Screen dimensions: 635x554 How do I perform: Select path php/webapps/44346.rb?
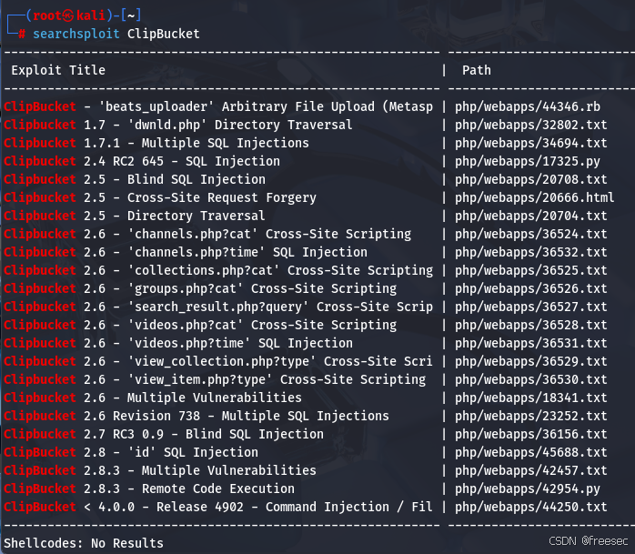(528, 107)
